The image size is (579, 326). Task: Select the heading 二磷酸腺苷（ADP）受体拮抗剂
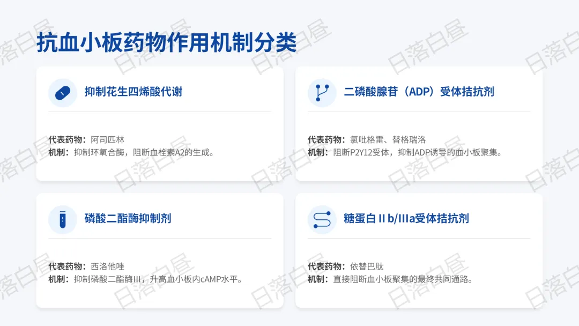[x=419, y=92]
